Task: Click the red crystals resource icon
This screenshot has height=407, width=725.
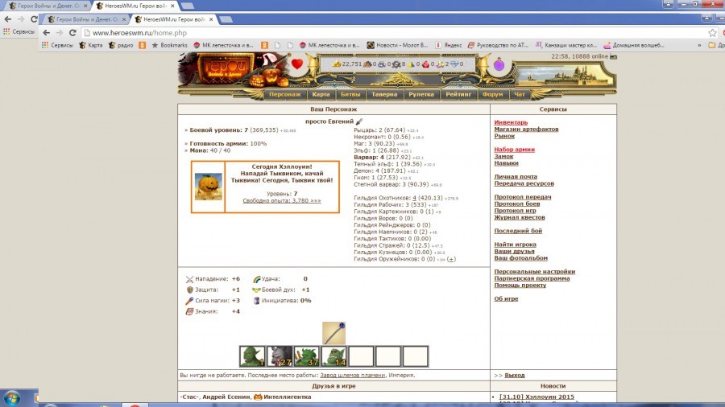Action: pyautogui.click(x=425, y=64)
